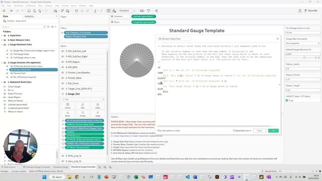Click the Radius_Labels parameter input field
Viewport: 322px width, 181px height.
point(303,68)
